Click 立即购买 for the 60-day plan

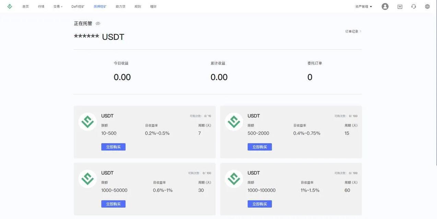click(x=260, y=204)
